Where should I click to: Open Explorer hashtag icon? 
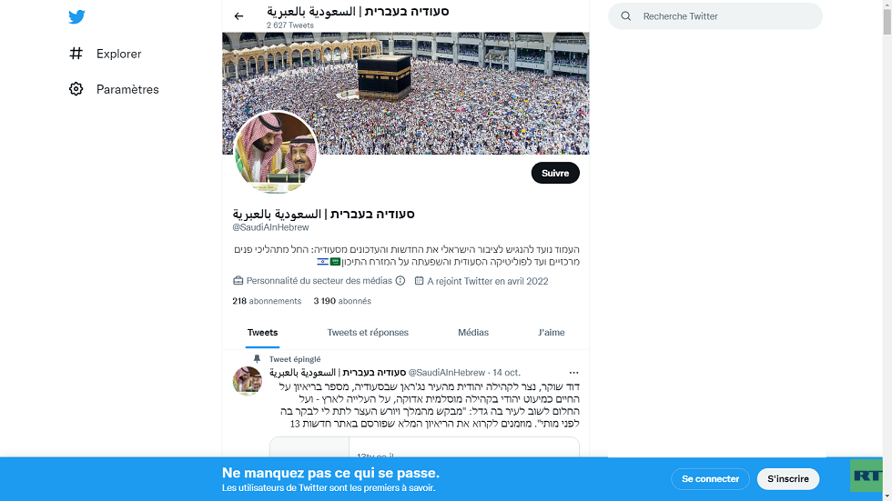click(76, 54)
